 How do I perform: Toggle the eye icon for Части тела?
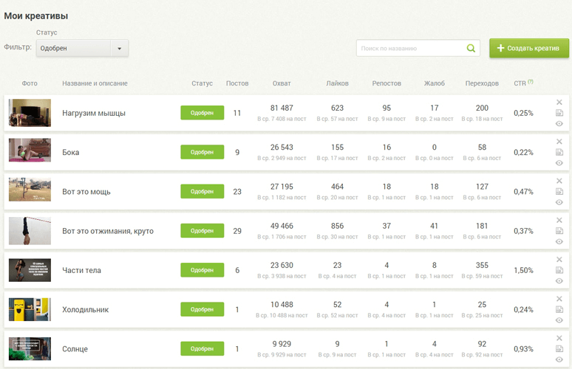559,281
